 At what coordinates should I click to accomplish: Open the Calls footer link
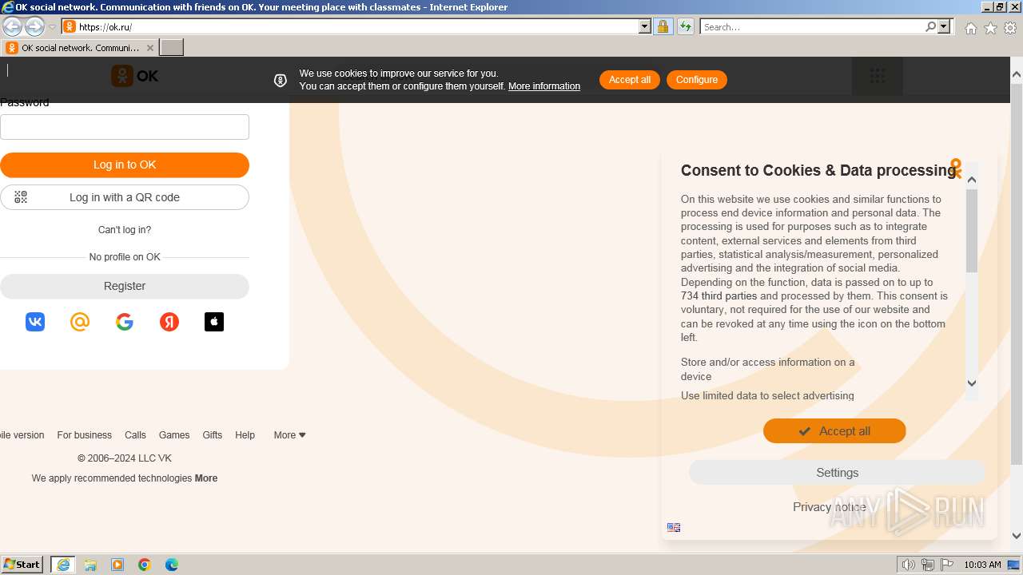click(x=135, y=435)
